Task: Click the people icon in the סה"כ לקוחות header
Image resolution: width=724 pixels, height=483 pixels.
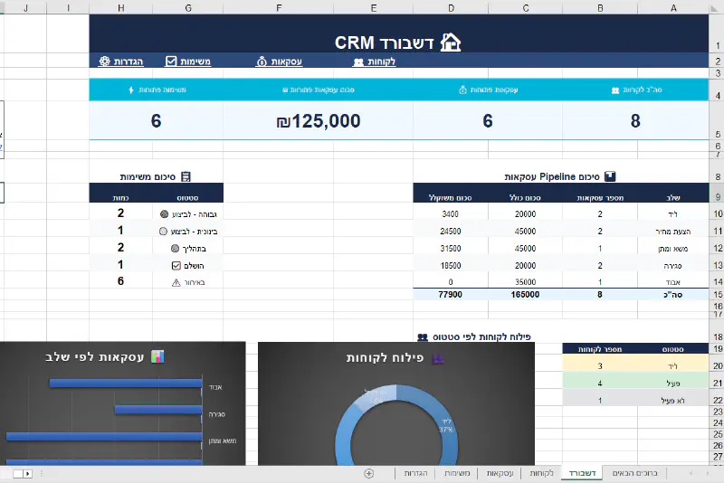Action: [615, 90]
